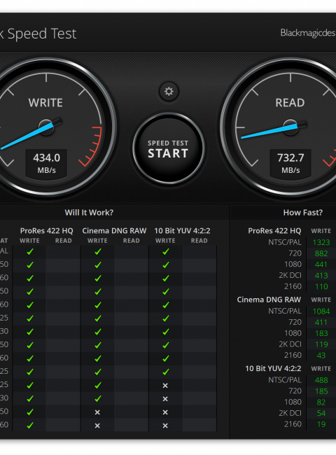Click the 43 write value
This screenshot has width=336, height=455.
pos(321,355)
